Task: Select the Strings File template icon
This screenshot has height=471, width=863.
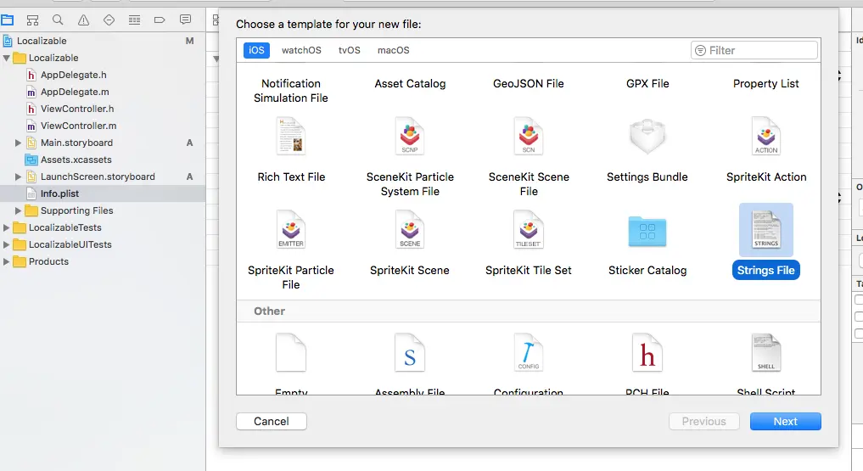Action: click(766, 230)
